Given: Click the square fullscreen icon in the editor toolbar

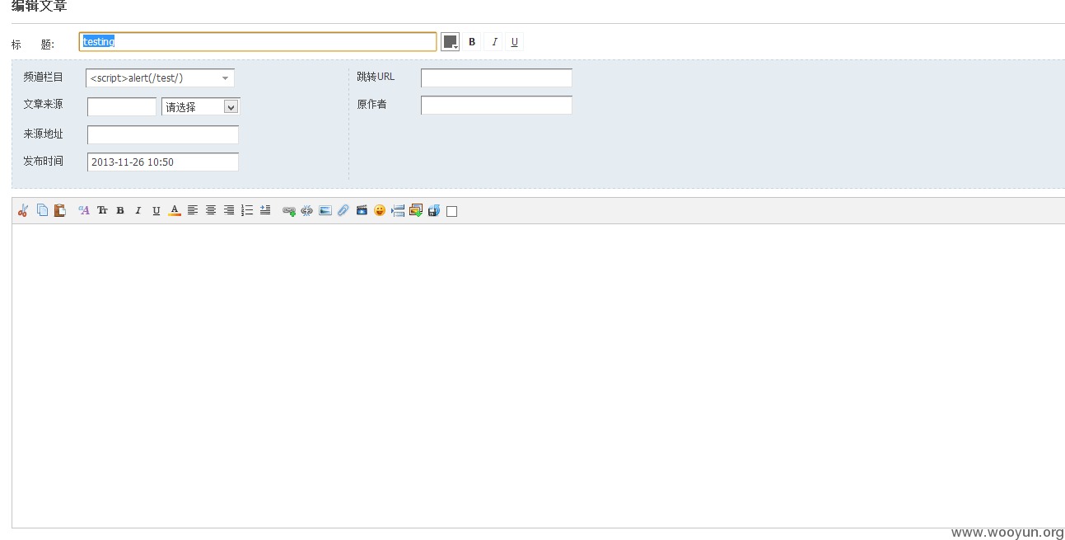Looking at the screenshot, I should [451, 211].
